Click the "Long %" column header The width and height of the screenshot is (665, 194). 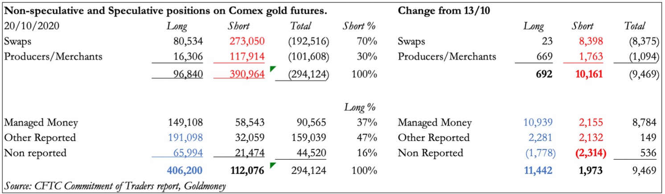(360, 107)
